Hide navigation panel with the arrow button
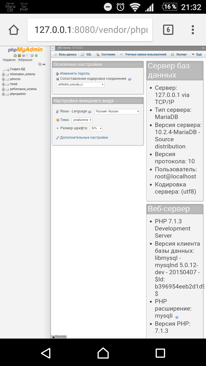 53,48
